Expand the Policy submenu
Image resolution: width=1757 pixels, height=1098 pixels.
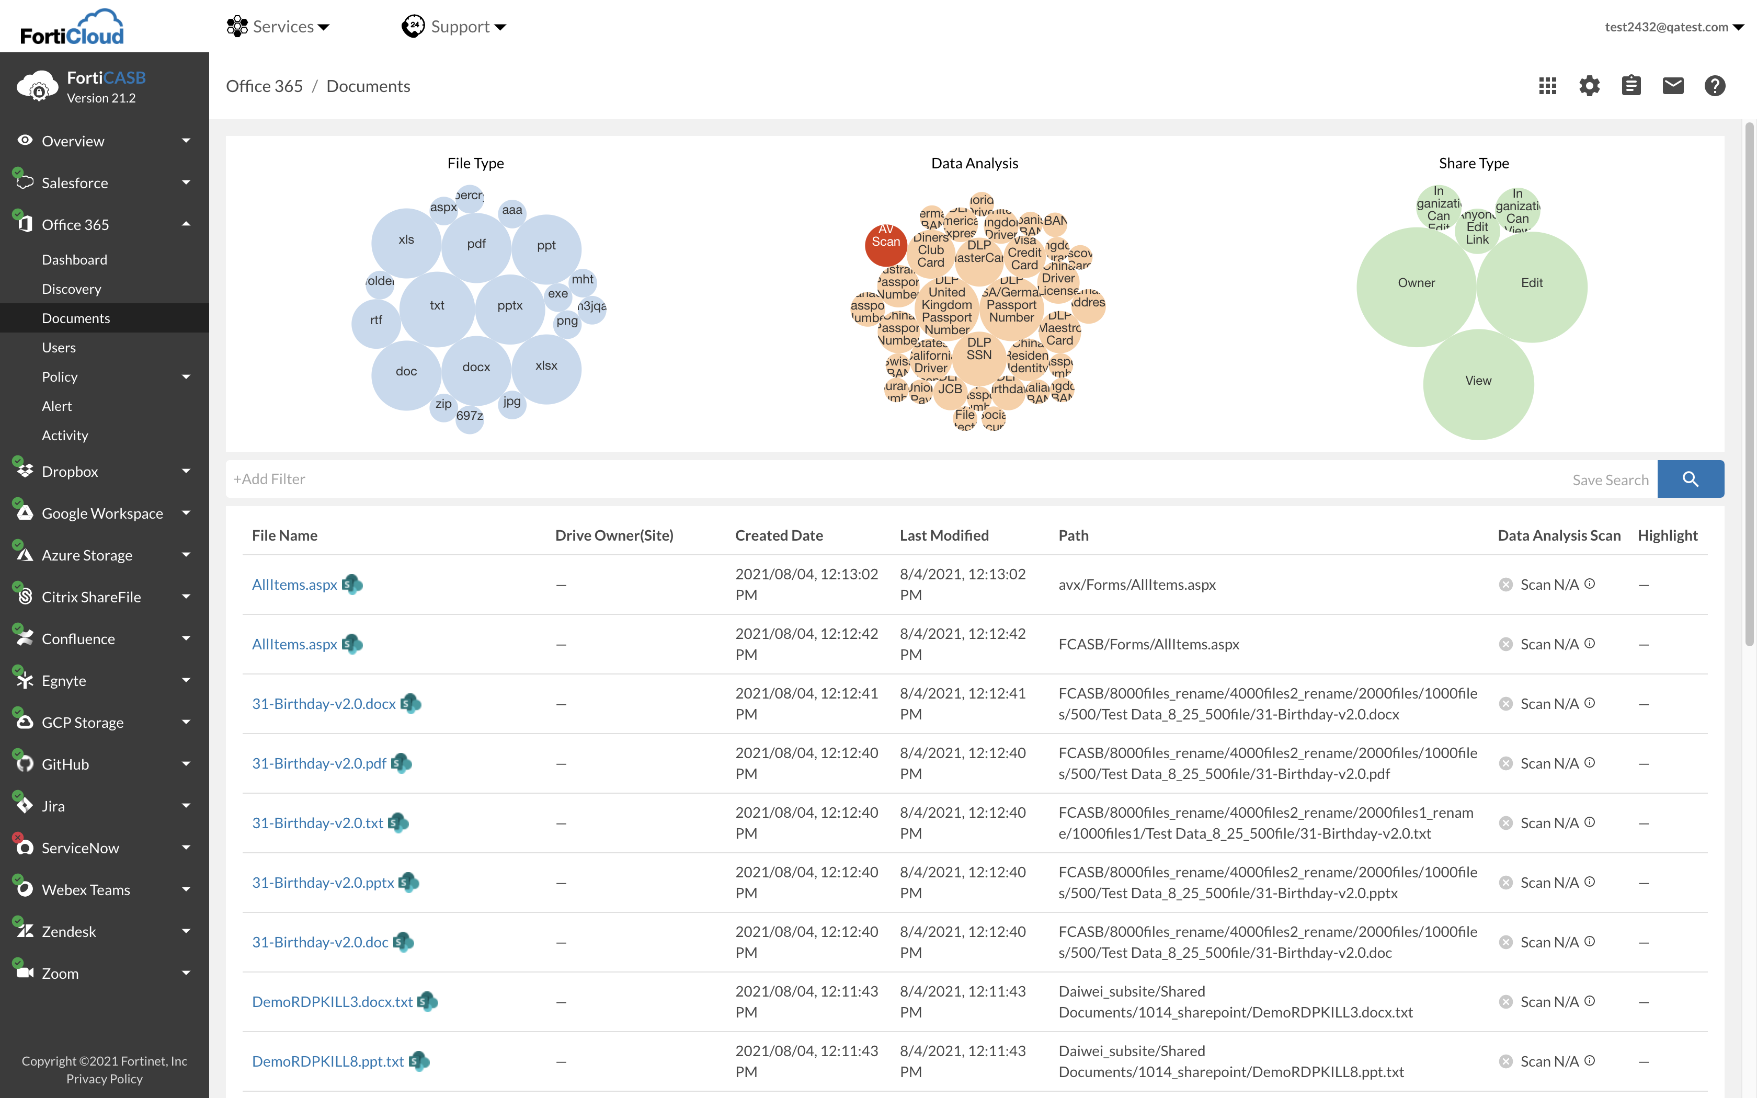coord(186,377)
